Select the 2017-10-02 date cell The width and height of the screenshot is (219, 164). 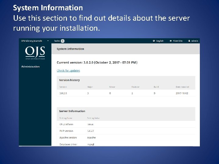pos(182,93)
